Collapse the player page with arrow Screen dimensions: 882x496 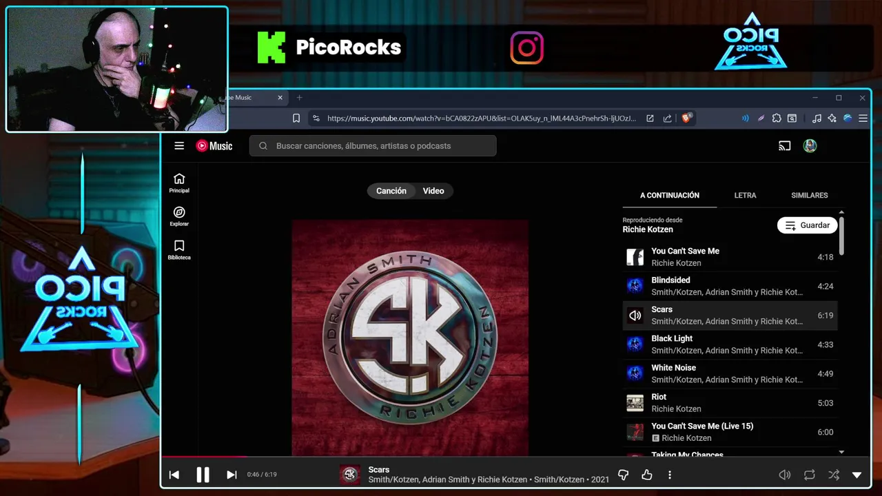click(857, 475)
